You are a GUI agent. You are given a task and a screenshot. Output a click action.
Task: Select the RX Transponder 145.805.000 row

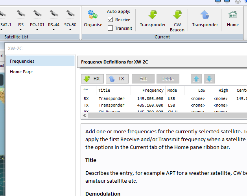[x=164, y=99]
